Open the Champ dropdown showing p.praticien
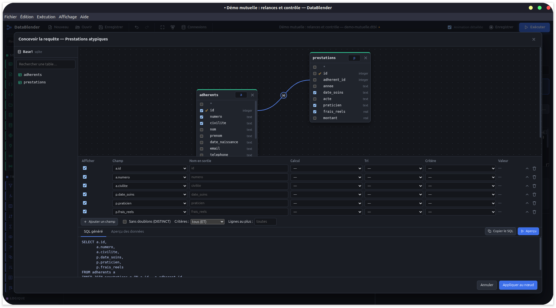This screenshot has width=556, height=308. coord(150,203)
